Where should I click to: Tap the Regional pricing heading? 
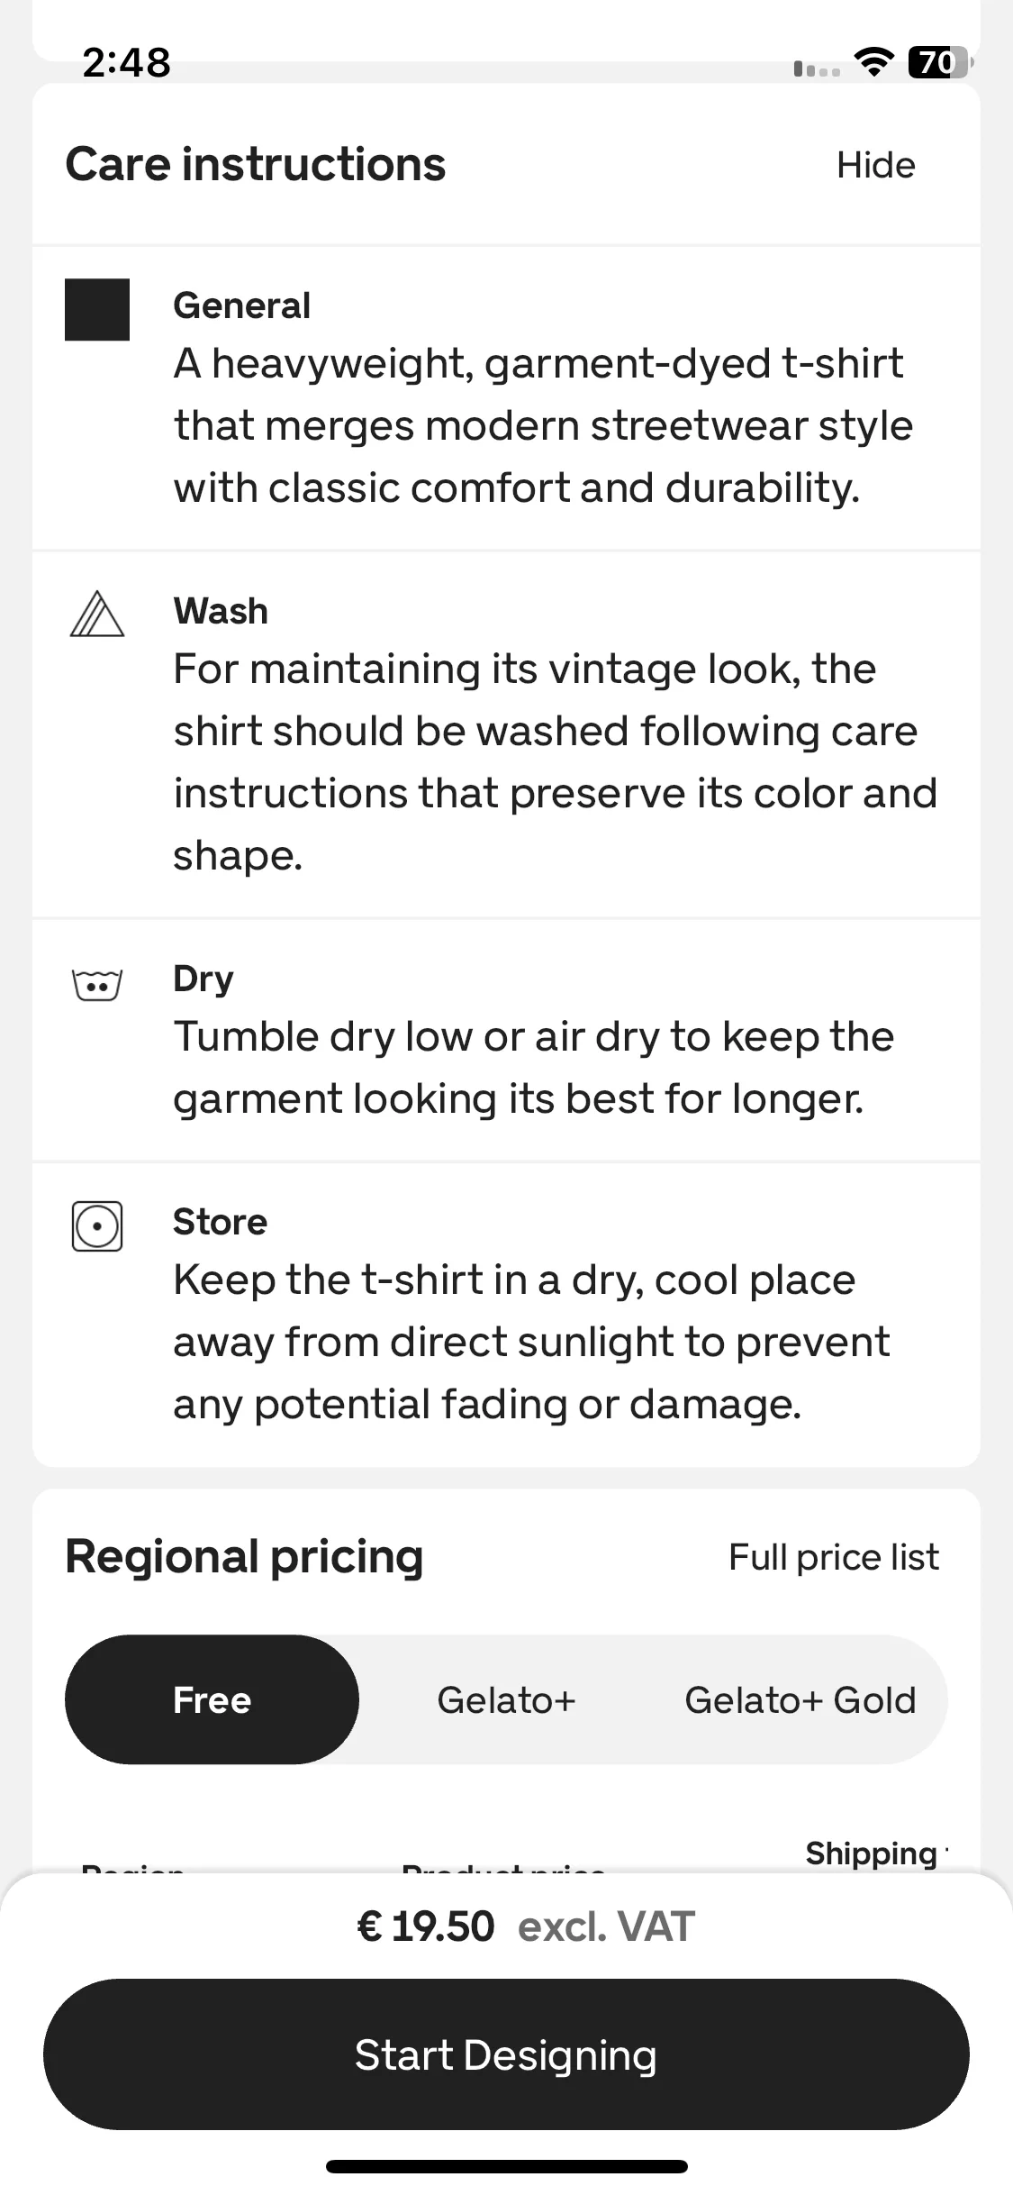244,1557
